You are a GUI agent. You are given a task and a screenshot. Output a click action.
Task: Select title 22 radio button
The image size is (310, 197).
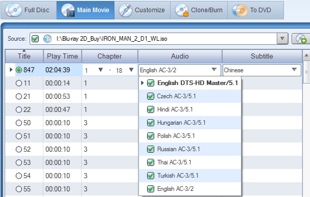click(19, 109)
